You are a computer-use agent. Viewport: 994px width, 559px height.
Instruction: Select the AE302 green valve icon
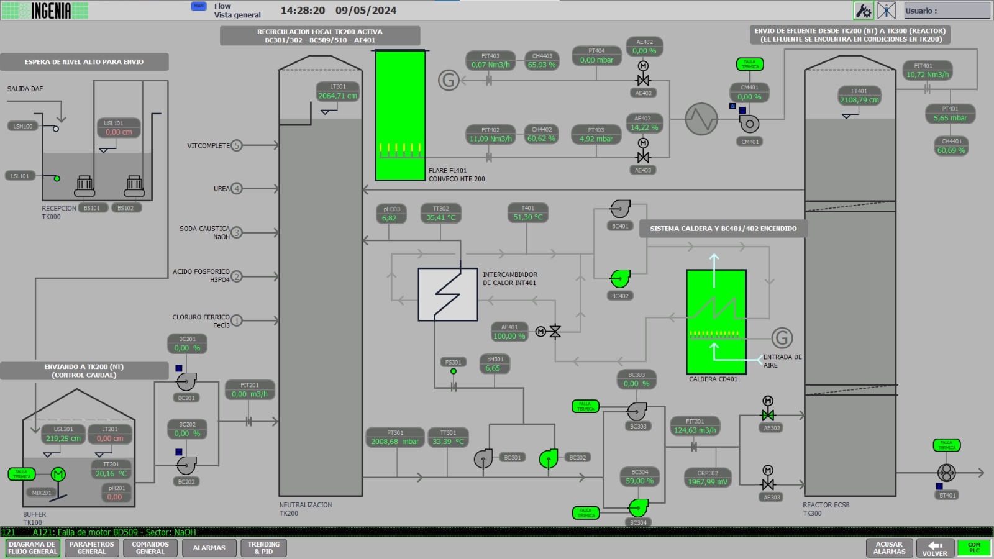click(768, 415)
